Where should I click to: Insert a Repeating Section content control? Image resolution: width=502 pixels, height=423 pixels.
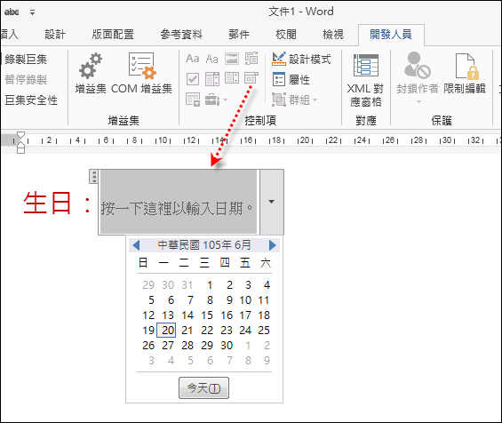(x=193, y=100)
